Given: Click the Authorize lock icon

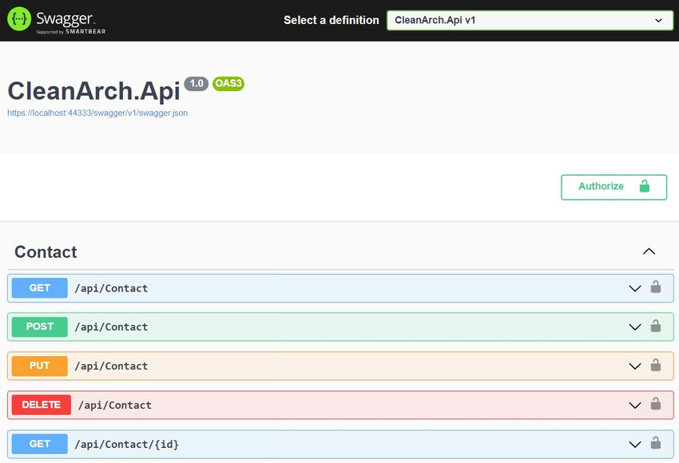Looking at the screenshot, I should [644, 186].
